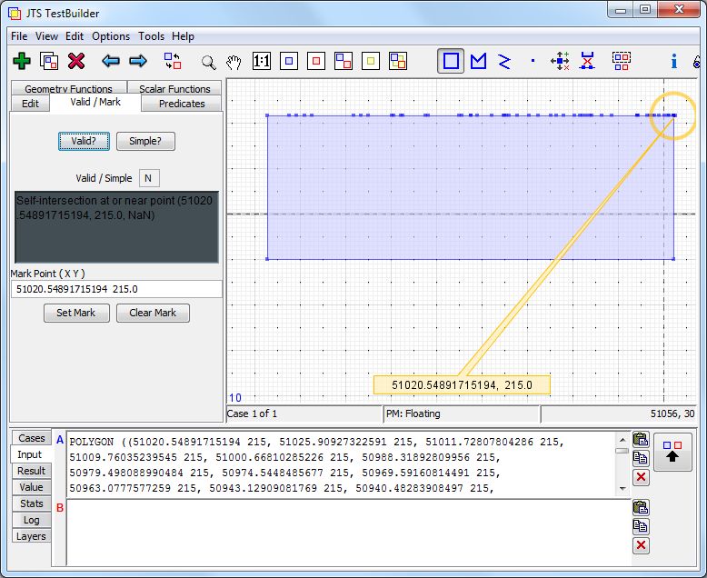
Task: Select the zigzag line drawing tool
Action: [x=504, y=61]
